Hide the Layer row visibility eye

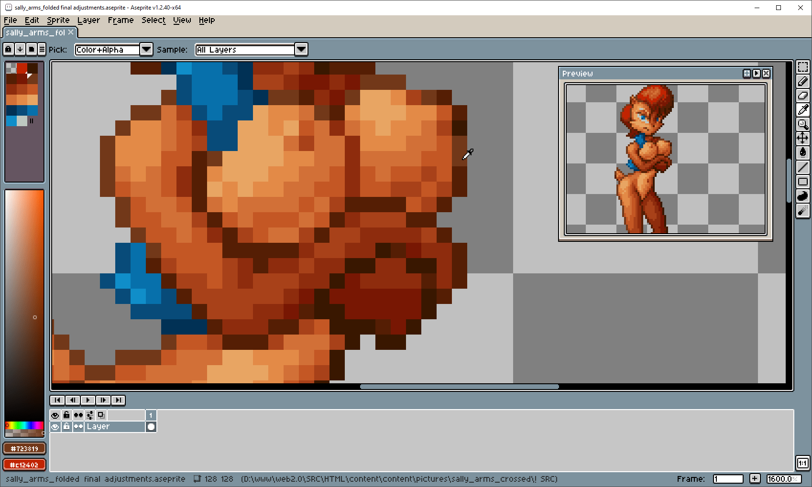coord(55,427)
